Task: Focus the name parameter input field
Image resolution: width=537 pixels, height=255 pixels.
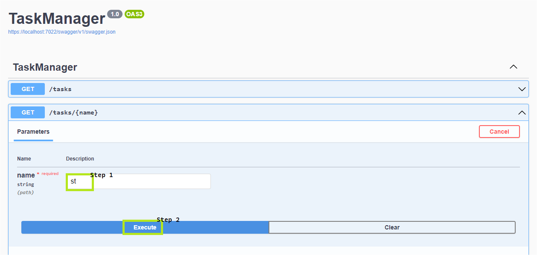Action: tap(138, 181)
